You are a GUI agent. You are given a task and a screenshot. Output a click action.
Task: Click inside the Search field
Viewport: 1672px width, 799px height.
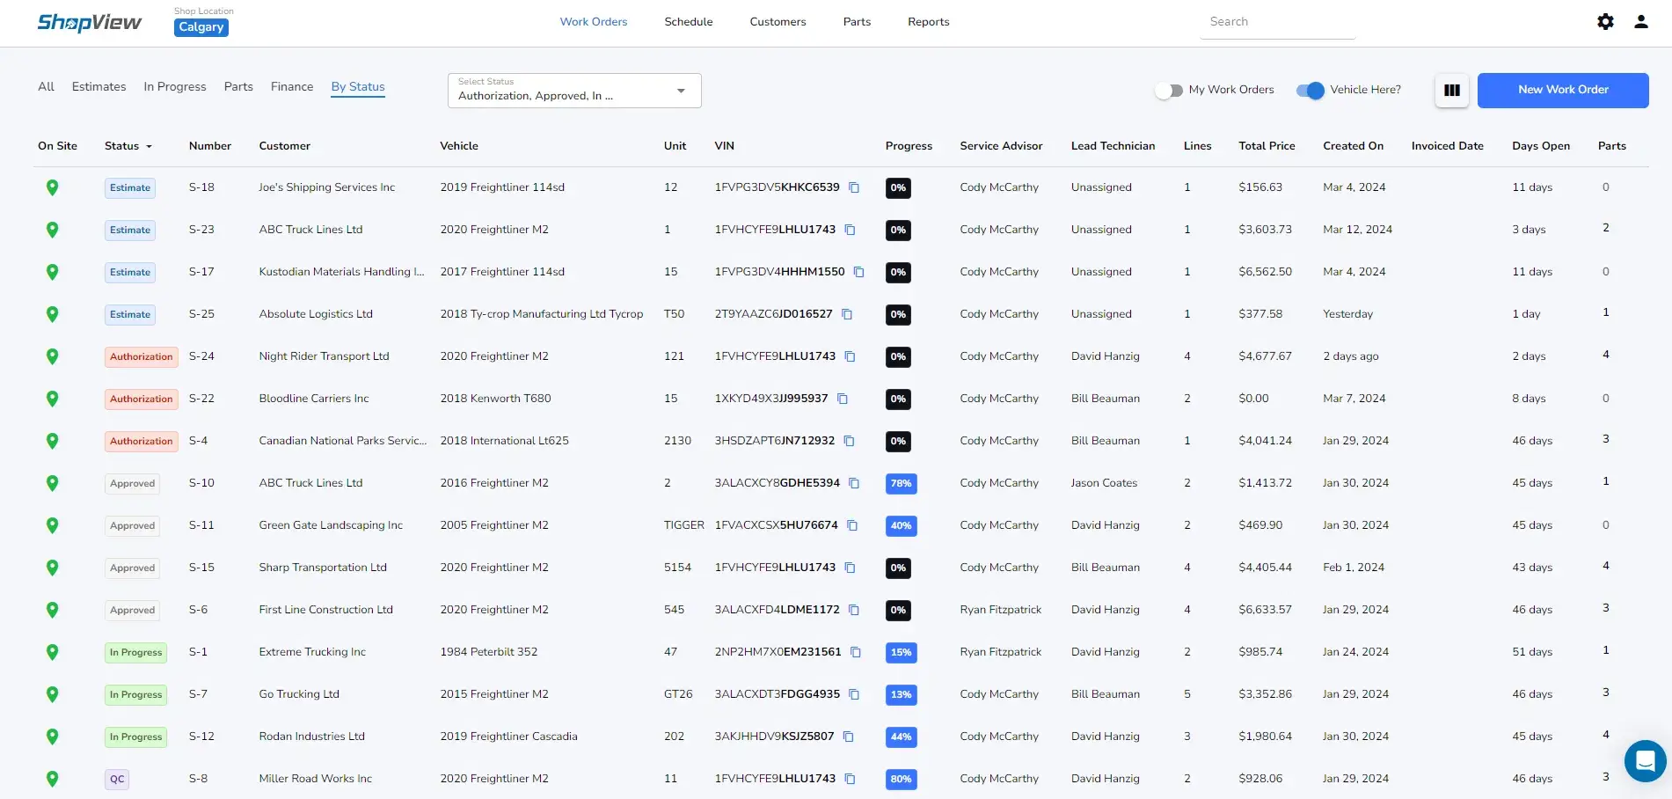(x=1277, y=21)
